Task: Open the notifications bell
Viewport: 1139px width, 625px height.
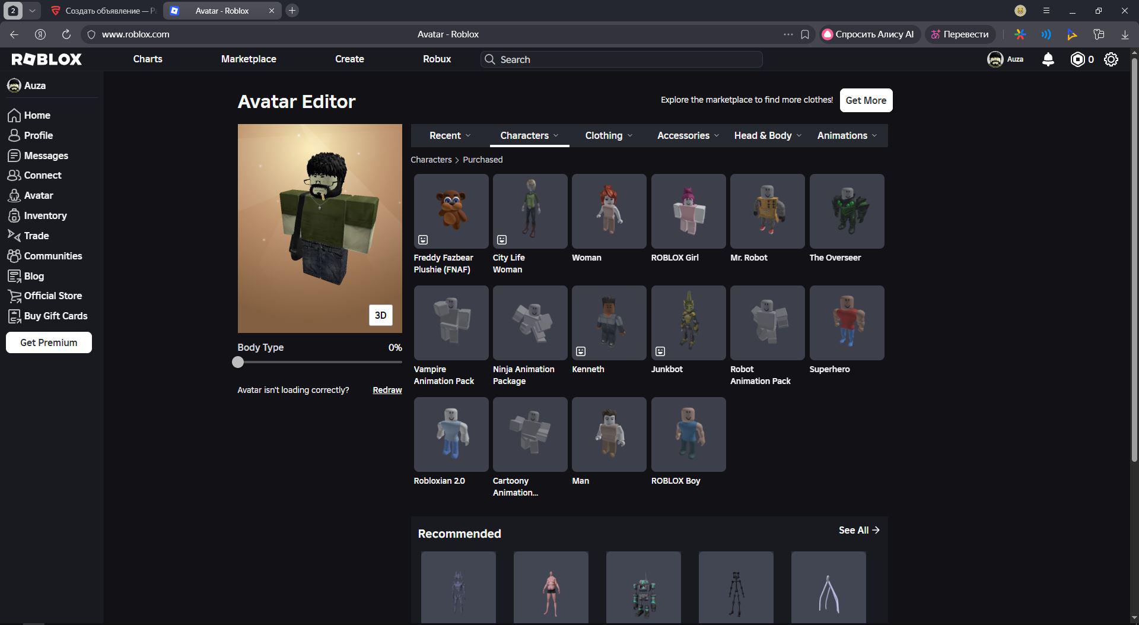Action: pos(1048,59)
